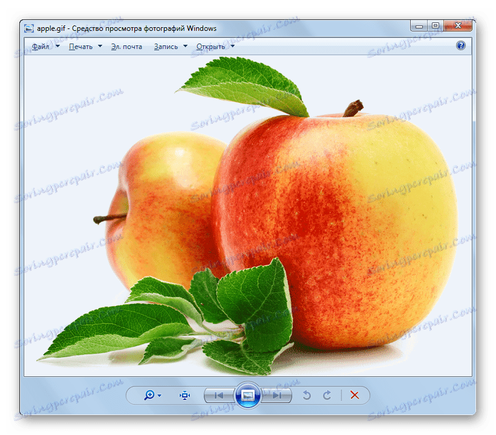This screenshot has width=496, height=435.
Task: Open the Открыть menu
Action: [x=210, y=47]
